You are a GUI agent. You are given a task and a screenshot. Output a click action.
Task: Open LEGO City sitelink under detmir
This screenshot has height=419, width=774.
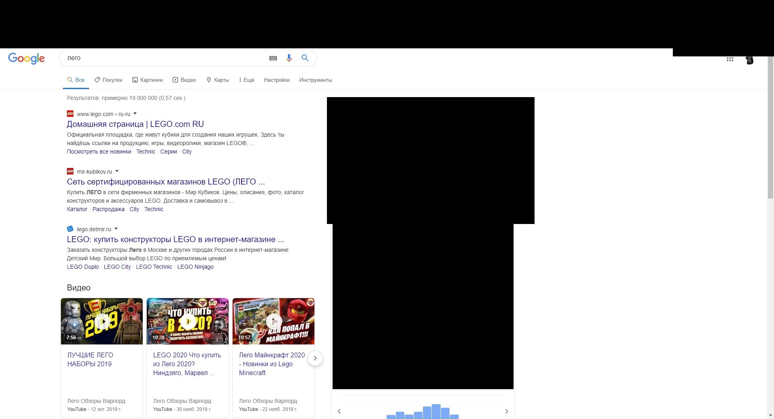[x=117, y=267]
